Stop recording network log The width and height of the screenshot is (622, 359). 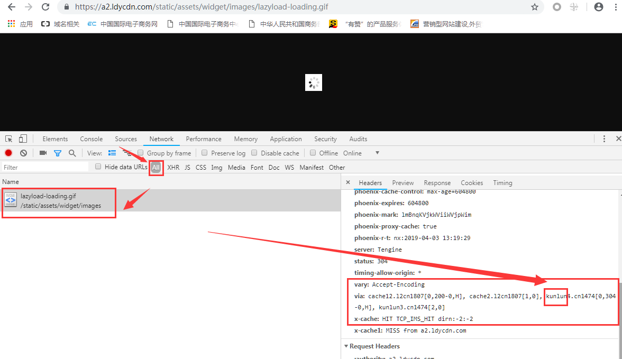click(x=8, y=153)
